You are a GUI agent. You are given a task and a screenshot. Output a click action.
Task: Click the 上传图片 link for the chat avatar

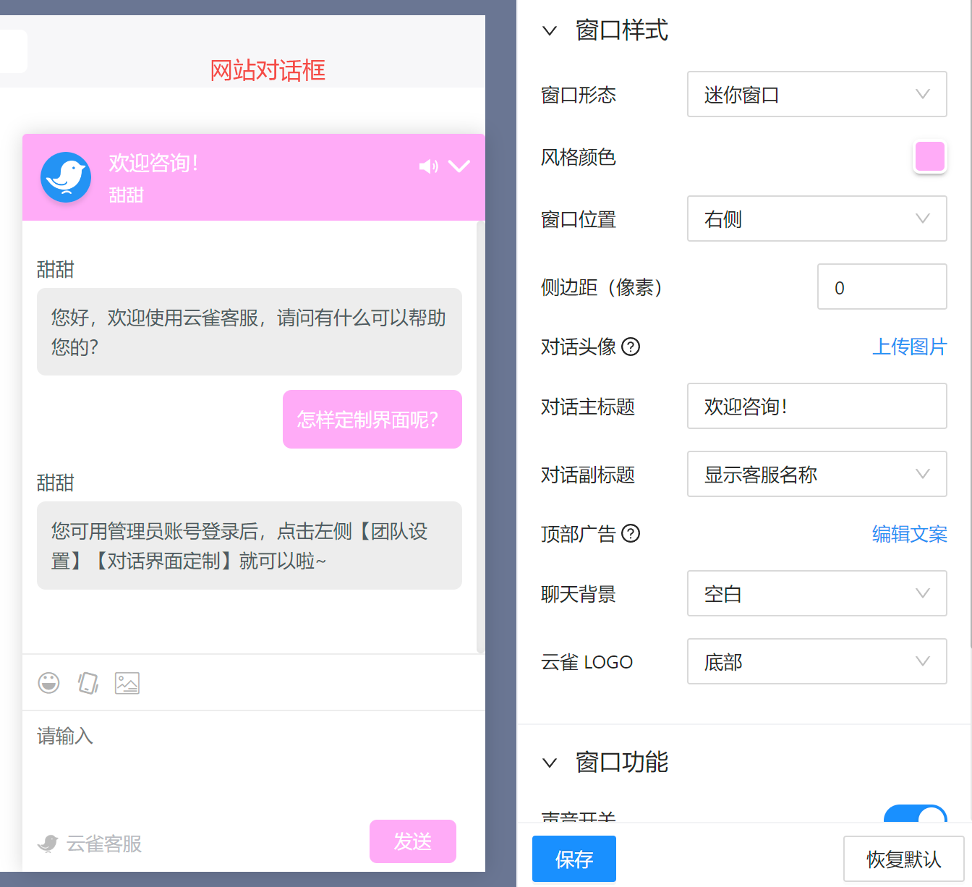[x=910, y=347]
